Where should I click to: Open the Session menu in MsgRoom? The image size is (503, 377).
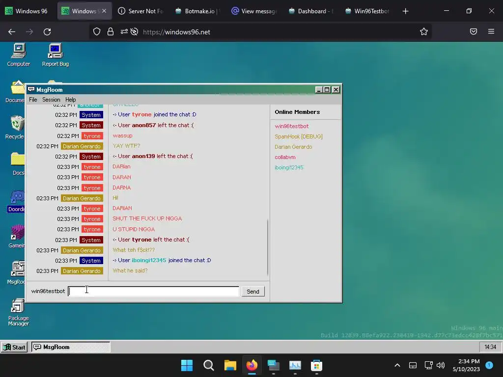point(51,100)
